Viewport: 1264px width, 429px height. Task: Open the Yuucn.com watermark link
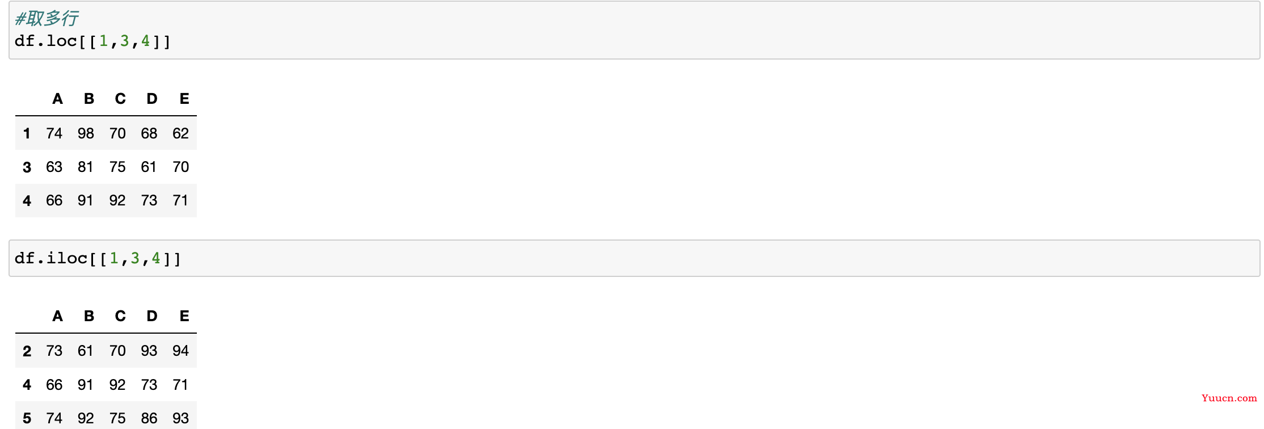(x=1229, y=398)
